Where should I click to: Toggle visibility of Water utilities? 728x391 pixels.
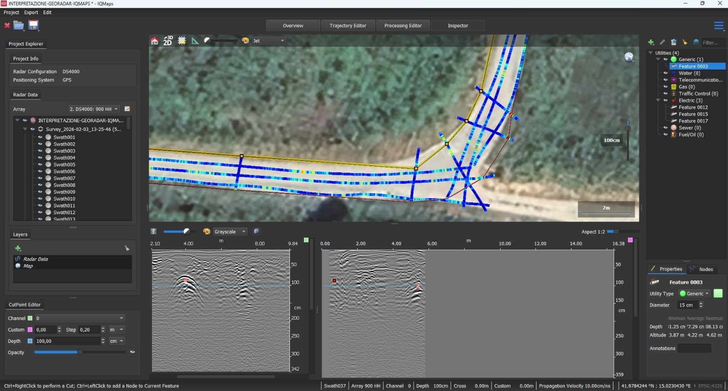pyautogui.click(x=666, y=73)
